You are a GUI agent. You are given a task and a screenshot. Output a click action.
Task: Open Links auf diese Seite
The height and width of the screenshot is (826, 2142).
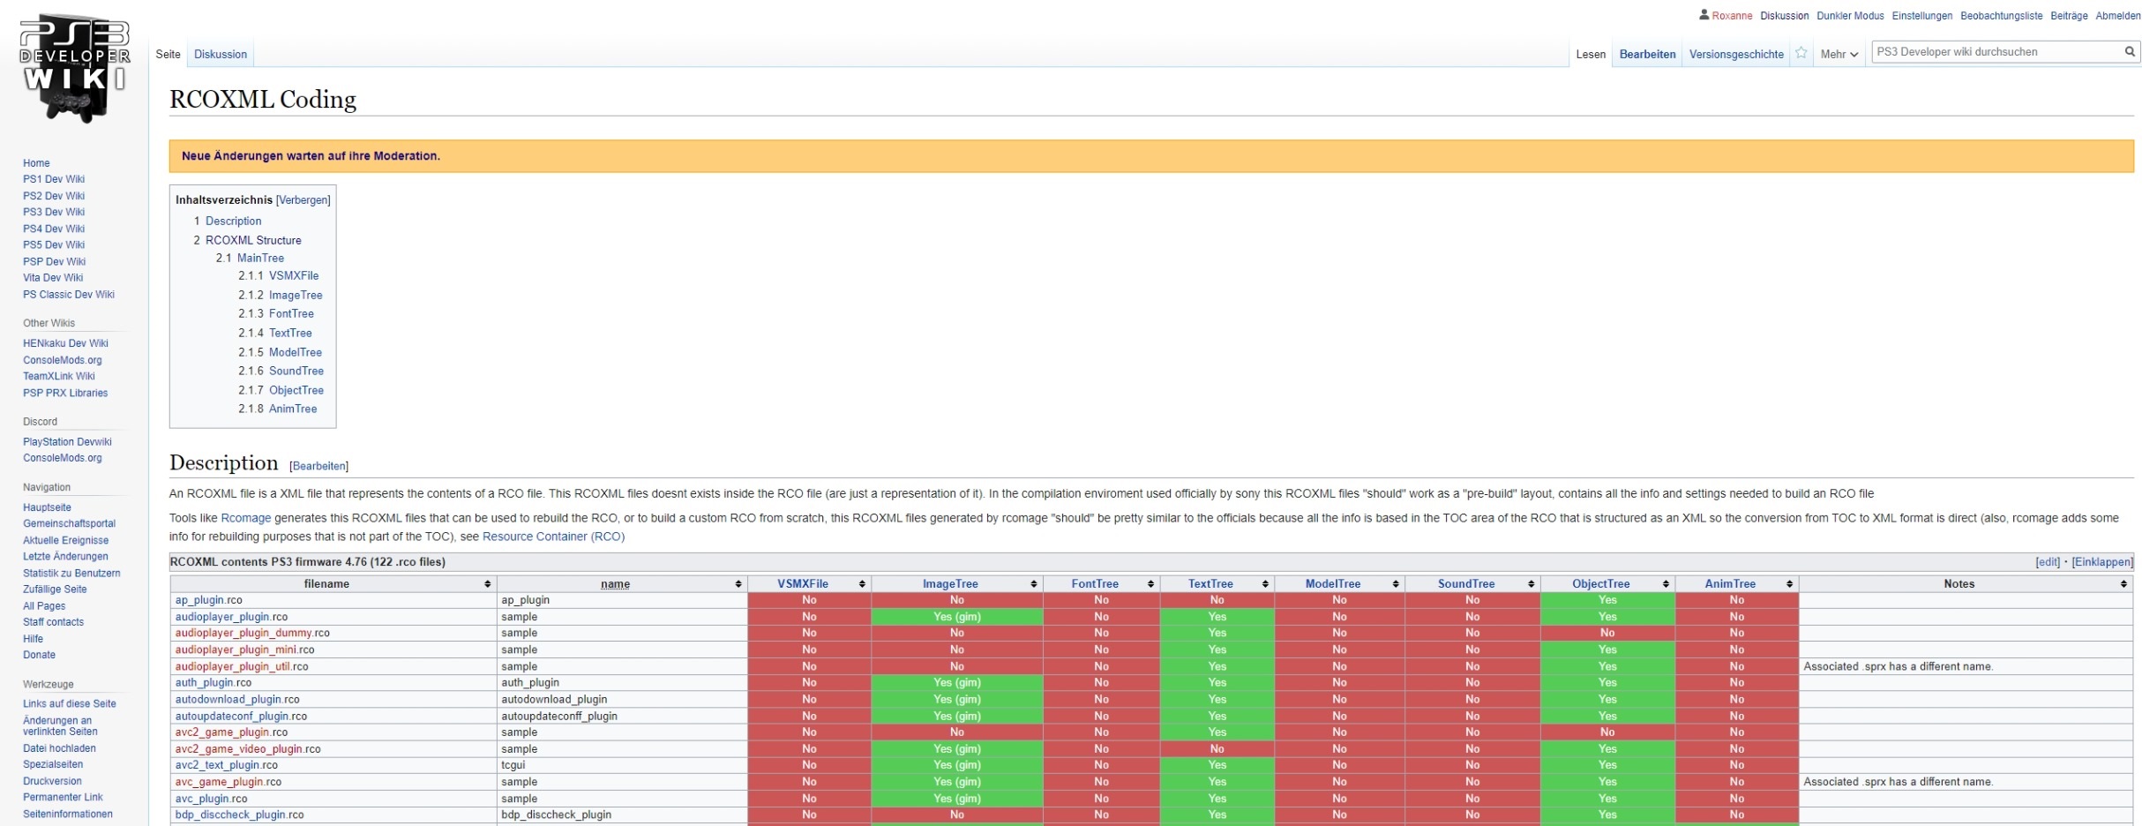tap(70, 703)
